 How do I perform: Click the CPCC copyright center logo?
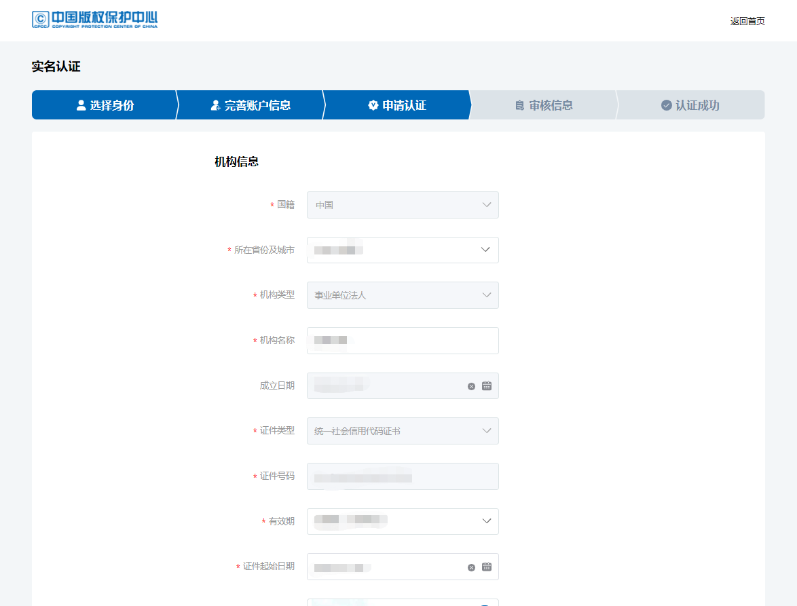click(x=94, y=19)
